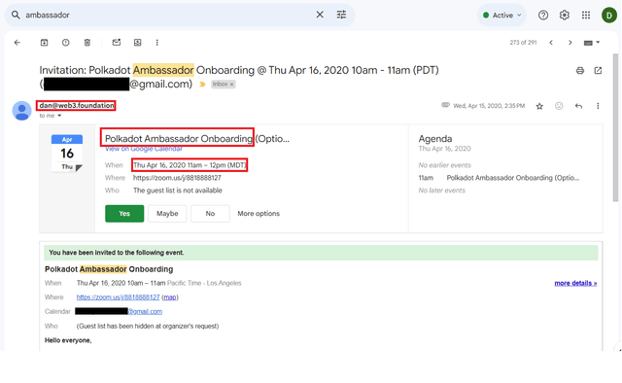
Task: Open zoom.us link in invitation body
Action: pos(118,297)
